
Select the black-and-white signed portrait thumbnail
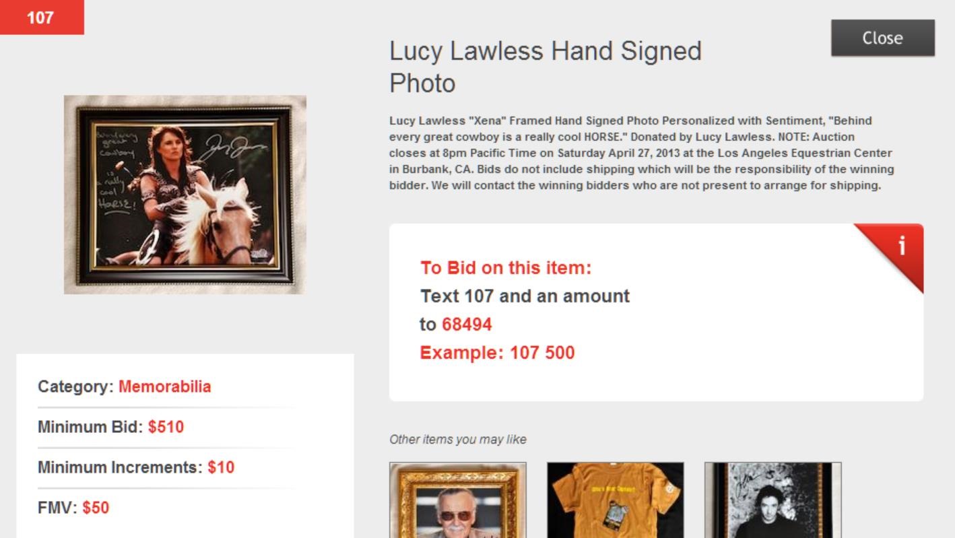pos(773,500)
